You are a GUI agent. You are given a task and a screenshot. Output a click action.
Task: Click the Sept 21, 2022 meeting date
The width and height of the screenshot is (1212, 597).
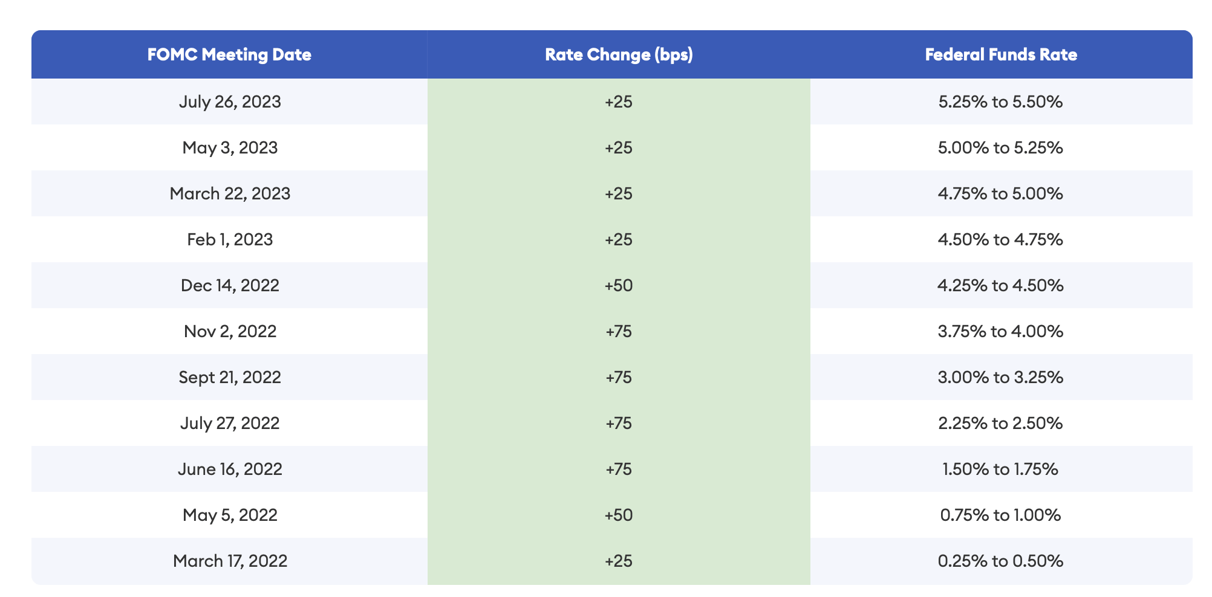230,377
